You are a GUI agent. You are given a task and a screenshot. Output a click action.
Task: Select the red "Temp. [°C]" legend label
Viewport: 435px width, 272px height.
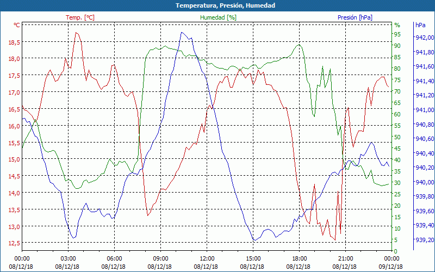(80, 17)
